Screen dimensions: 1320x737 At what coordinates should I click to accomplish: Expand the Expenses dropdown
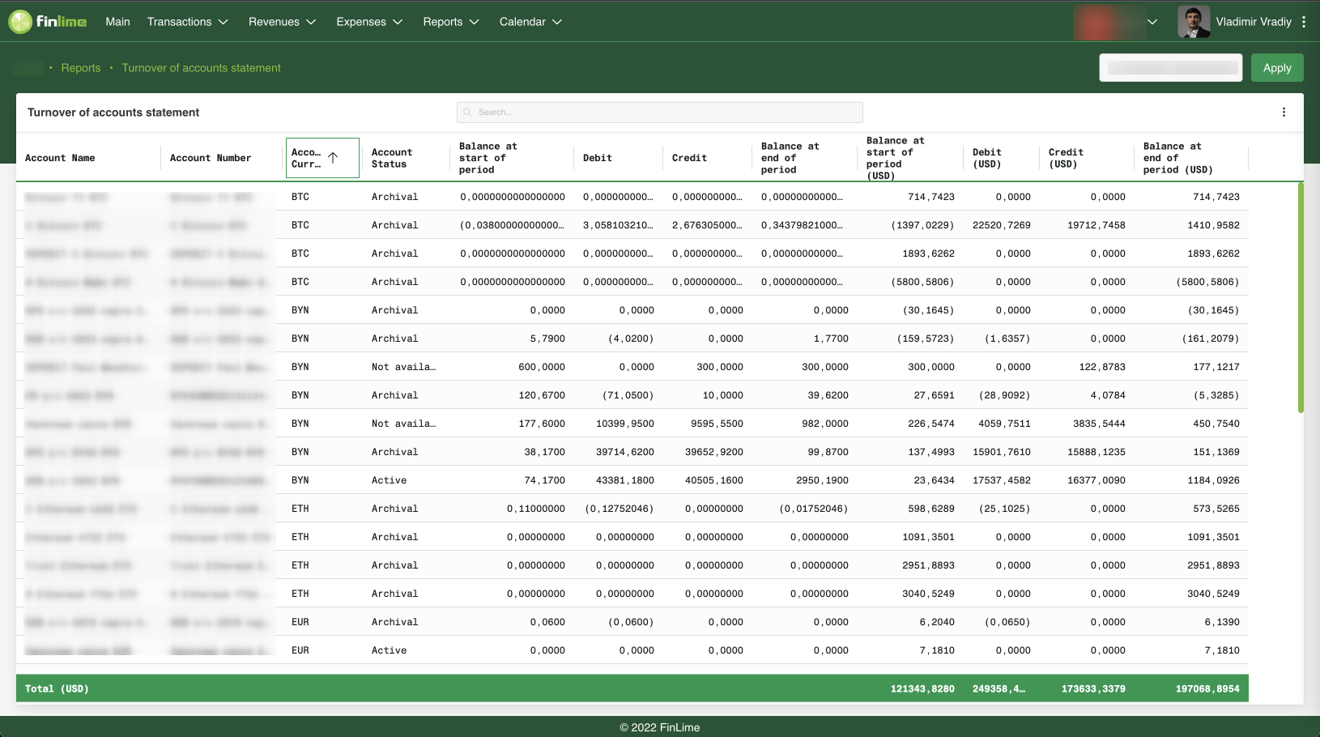tap(369, 22)
